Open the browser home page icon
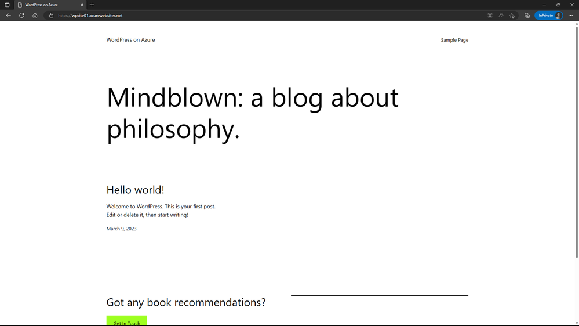The height and width of the screenshot is (326, 579). [35, 16]
